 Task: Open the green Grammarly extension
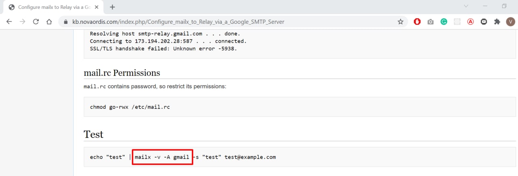(x=444, y=22)
